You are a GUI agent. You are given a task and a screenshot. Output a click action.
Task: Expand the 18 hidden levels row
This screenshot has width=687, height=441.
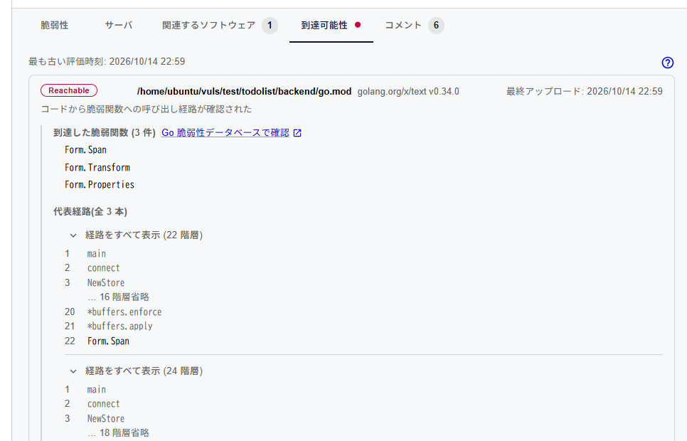(118, 433)
